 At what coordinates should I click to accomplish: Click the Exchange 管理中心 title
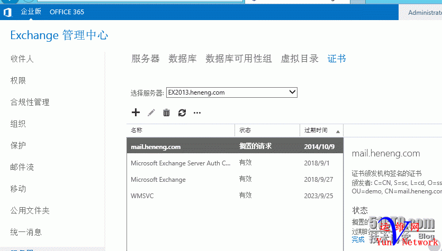[59, 35]
